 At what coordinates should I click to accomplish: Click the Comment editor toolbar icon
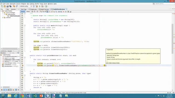tap(68, 11)
